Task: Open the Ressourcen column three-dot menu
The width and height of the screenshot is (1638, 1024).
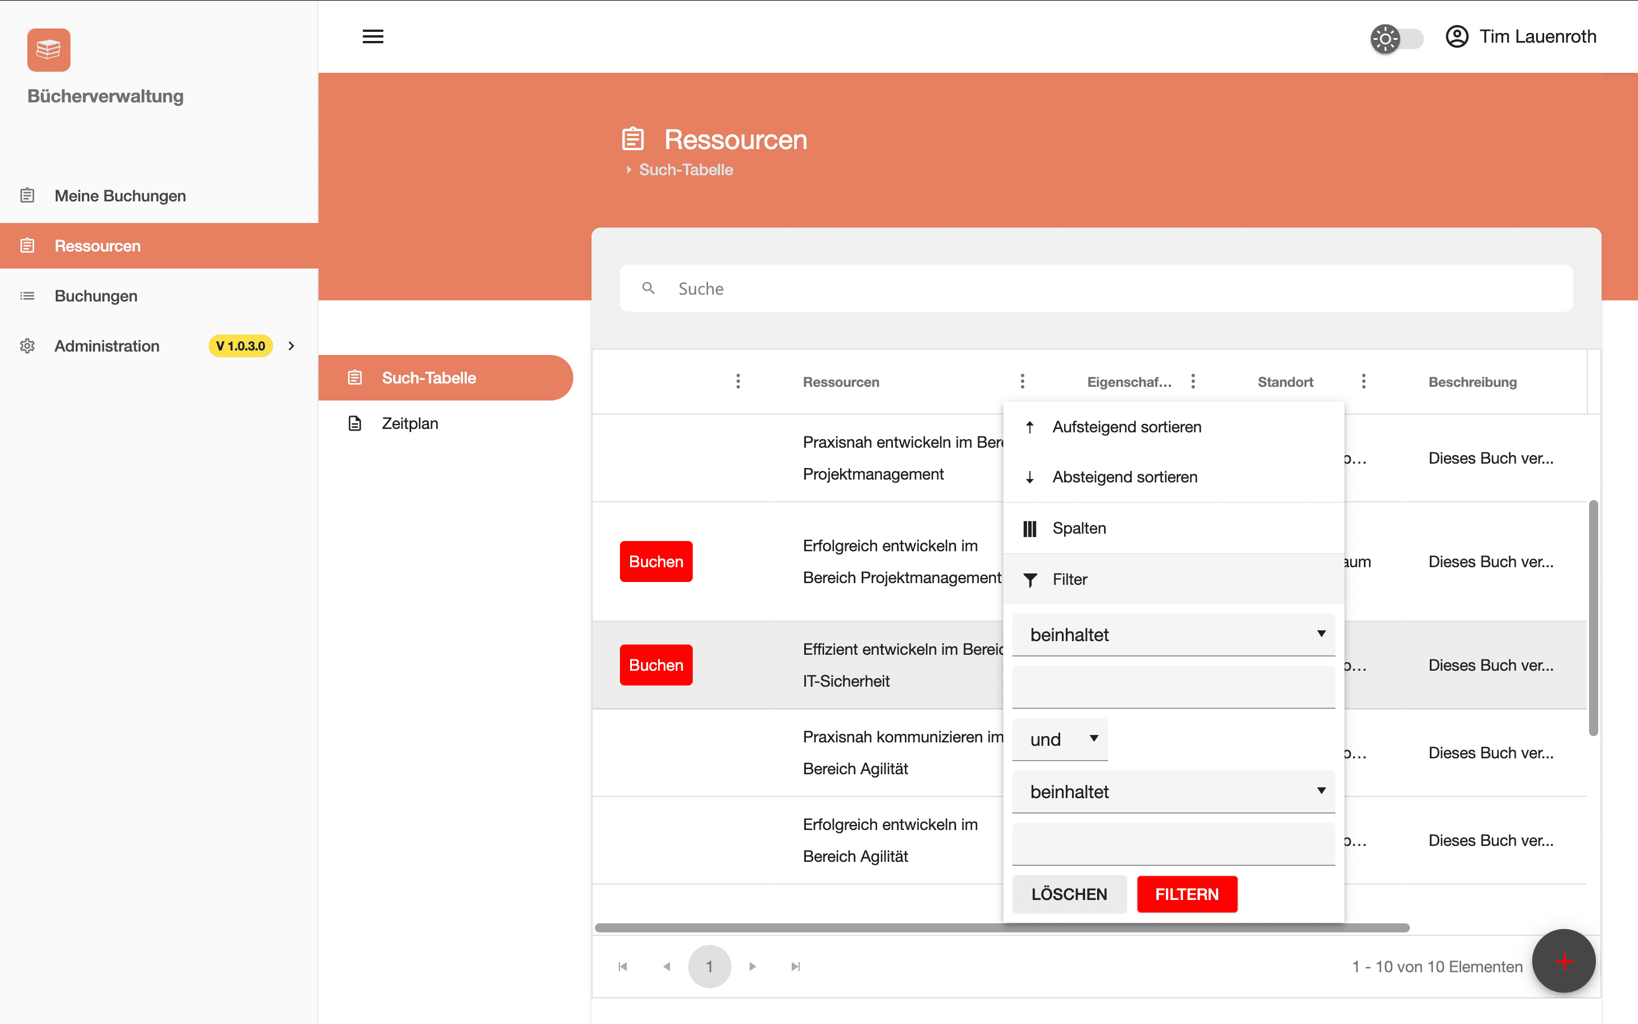Action: [x=1022, y=381]
